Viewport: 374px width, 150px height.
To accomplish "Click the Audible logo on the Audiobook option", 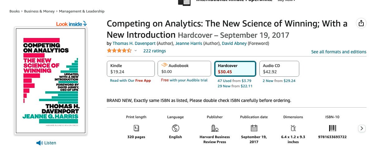I will (164, 65).
